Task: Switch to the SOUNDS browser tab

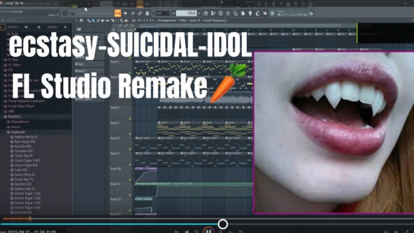Action: click(52, 27)
